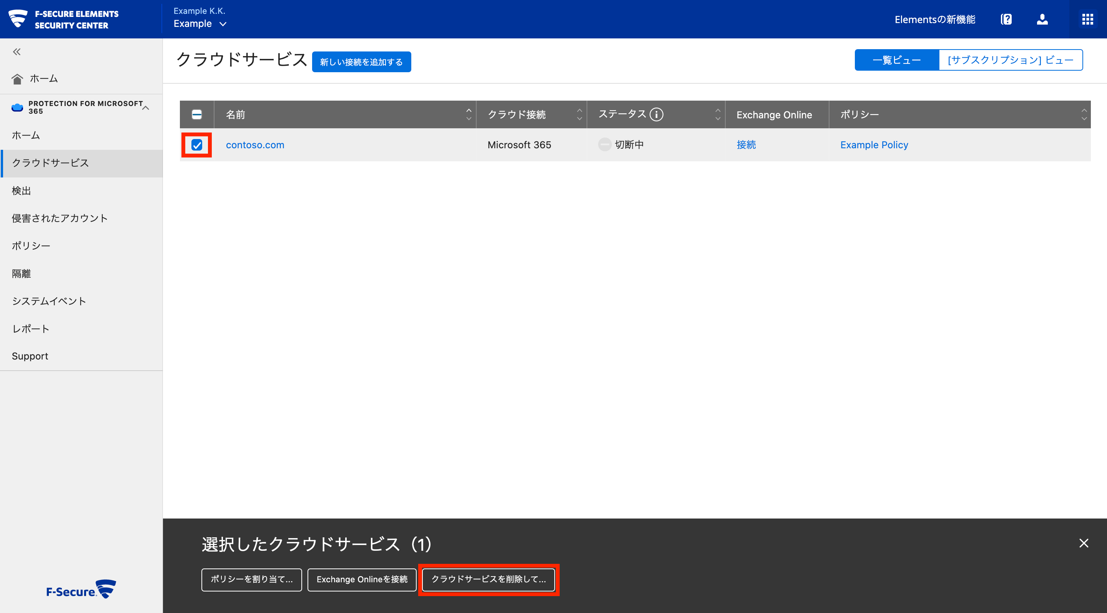This screenshot has width=1107, height=613.
Task: Click the F-Secure logo at sidebar bottom
Action: [81, 589]
